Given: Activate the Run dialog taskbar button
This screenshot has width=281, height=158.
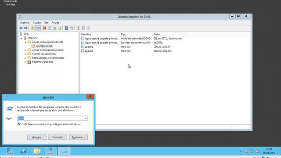Looking at the screenshot, I should [64, 151].
